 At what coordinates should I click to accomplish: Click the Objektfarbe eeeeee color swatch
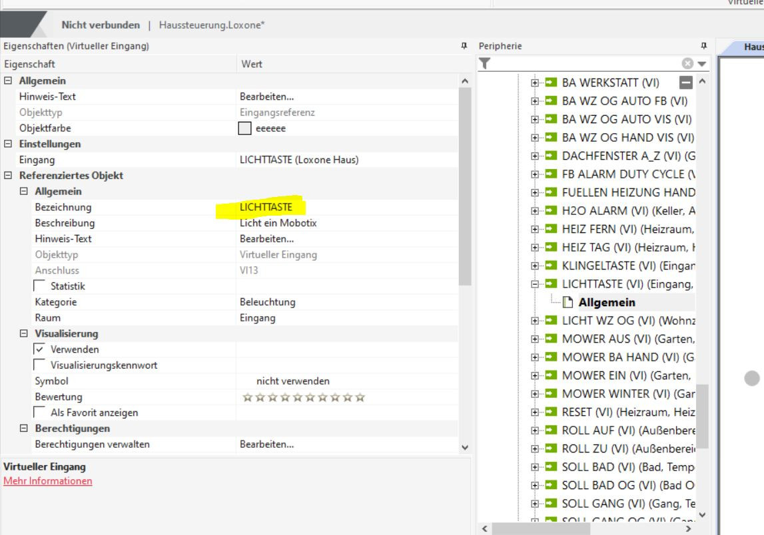(245, 128)
